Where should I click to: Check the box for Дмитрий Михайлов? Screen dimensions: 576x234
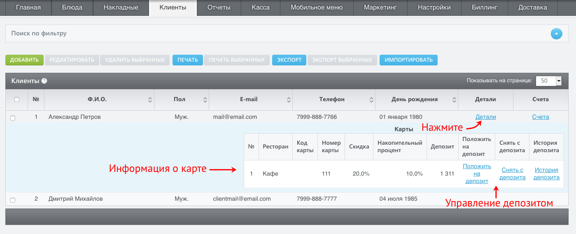click(x=13, y=200)
